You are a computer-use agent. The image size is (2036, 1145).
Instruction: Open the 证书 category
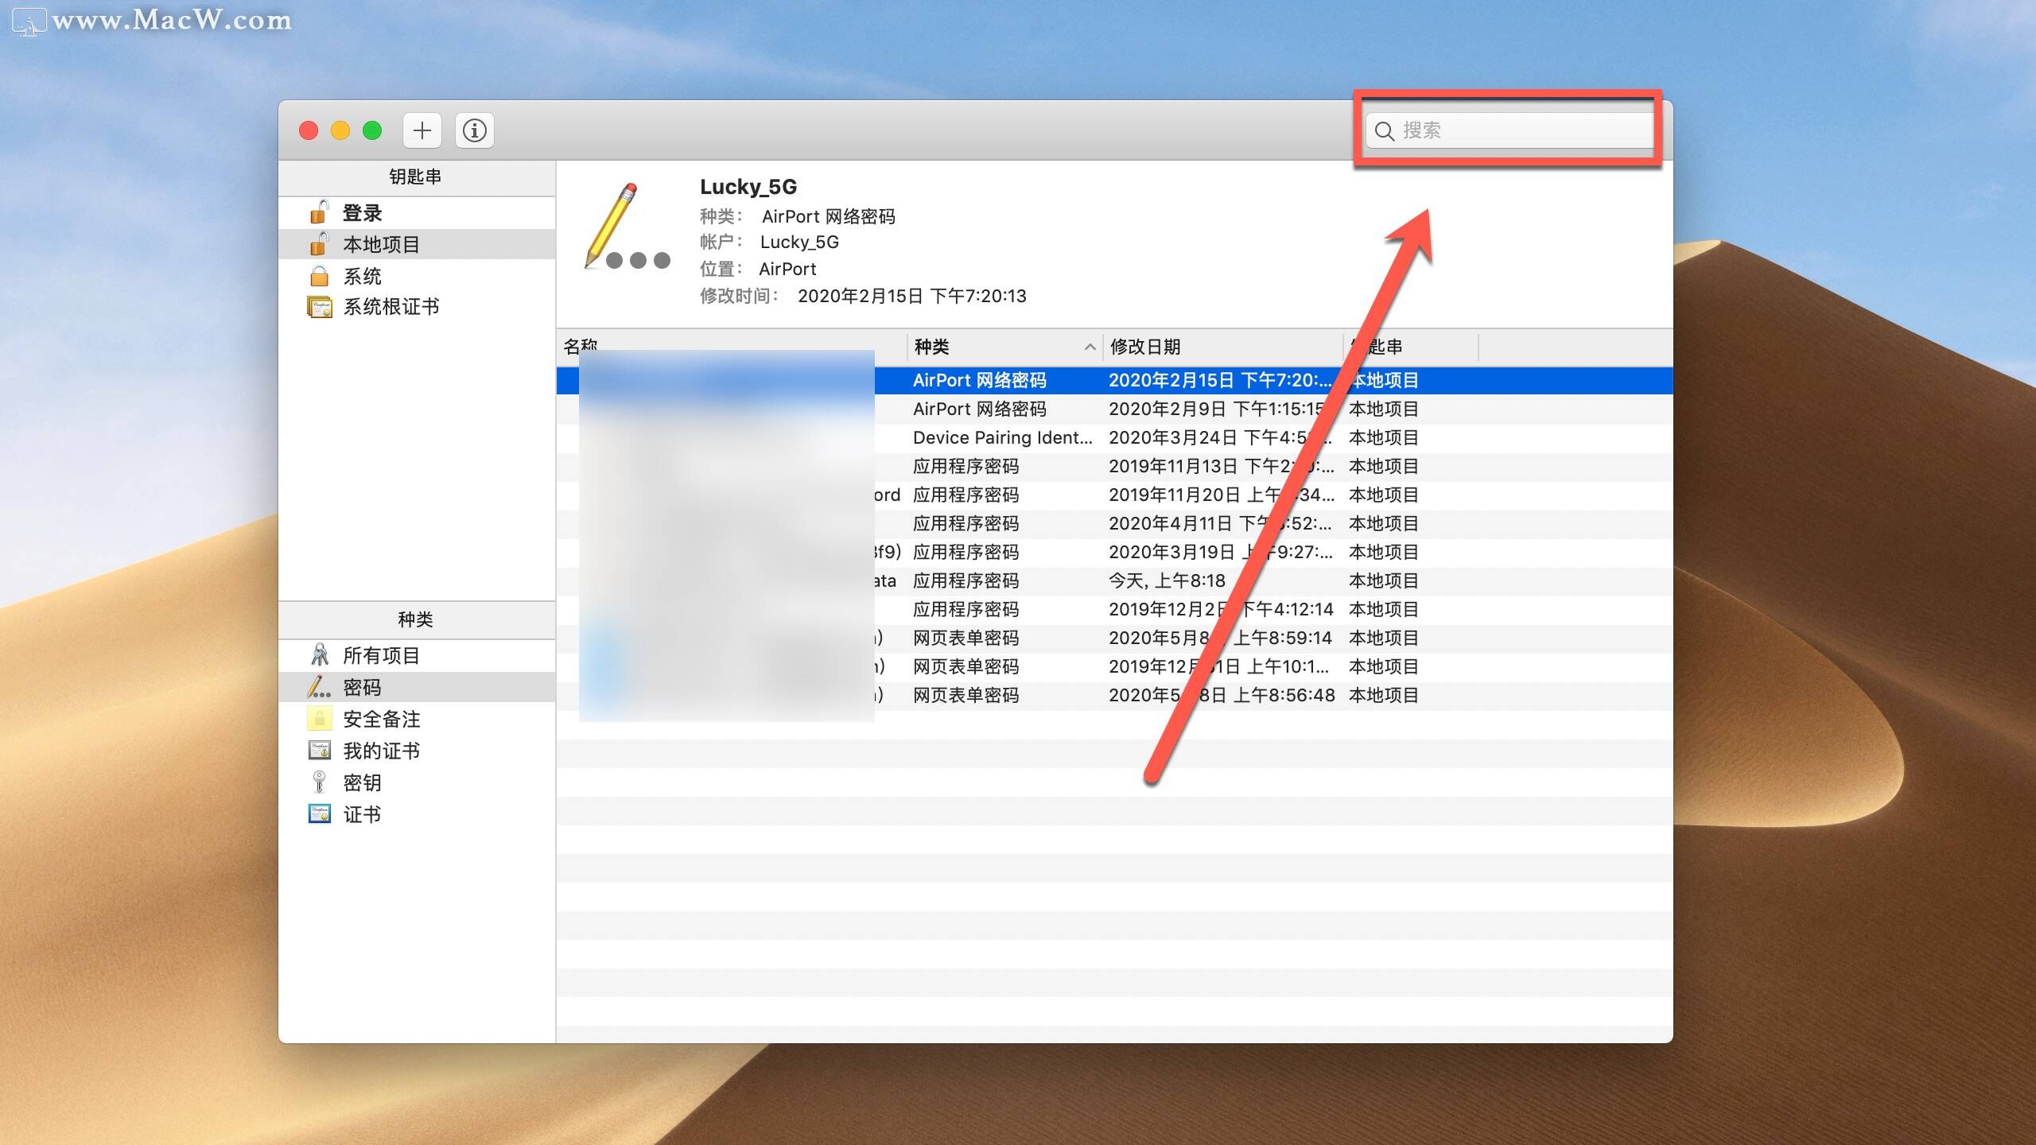tap(362, 814)
